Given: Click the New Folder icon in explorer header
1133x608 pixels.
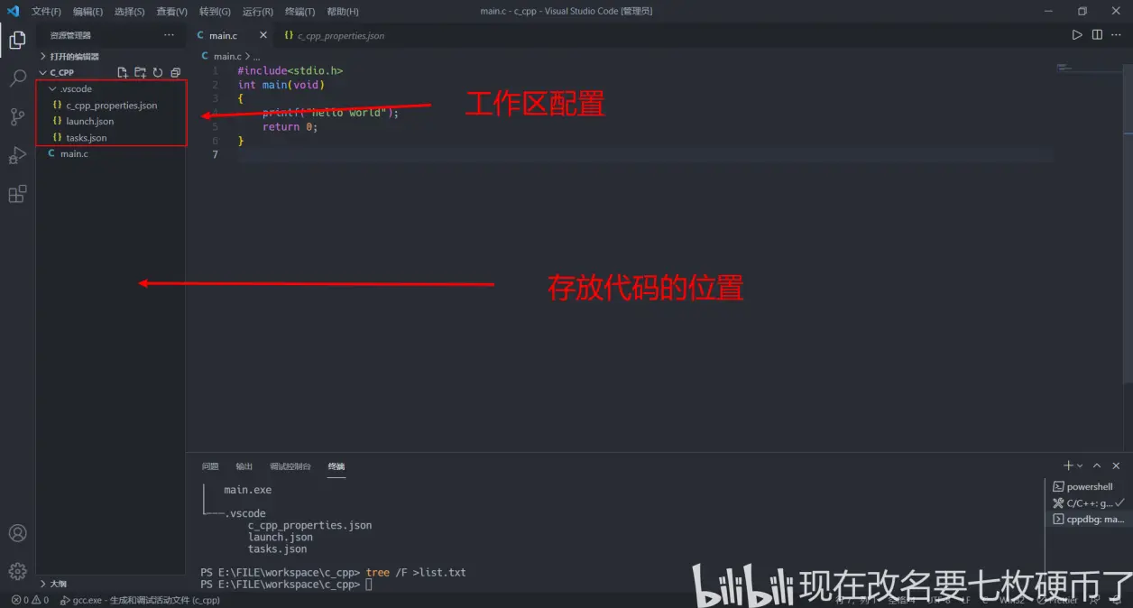Looking at the screenshot, I should pyautogui.click(x=140, y=72).
